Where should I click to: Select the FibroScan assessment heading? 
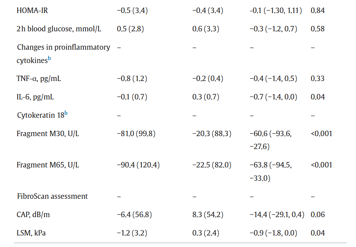point(53,196)
